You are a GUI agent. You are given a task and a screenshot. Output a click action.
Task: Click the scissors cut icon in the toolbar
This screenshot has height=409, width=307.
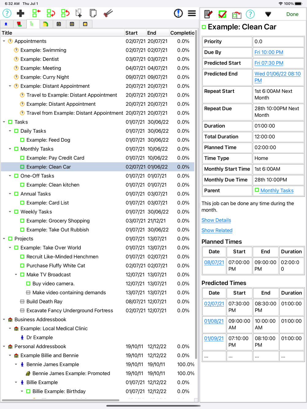tap(108, 13)
